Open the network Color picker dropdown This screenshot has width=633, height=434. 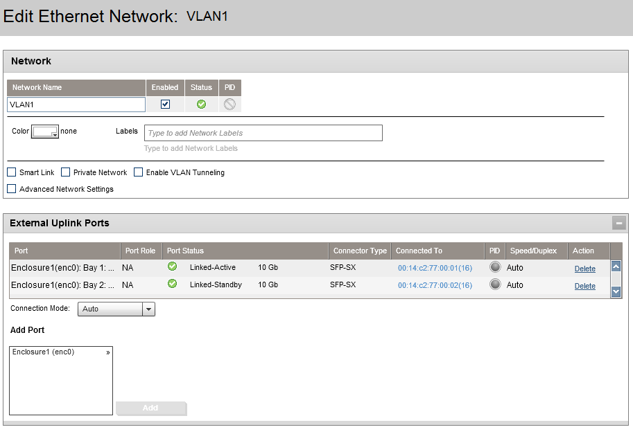46,132
